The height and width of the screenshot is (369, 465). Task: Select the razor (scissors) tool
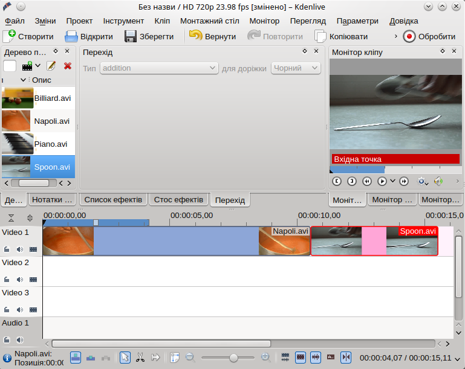pos(140,358)
